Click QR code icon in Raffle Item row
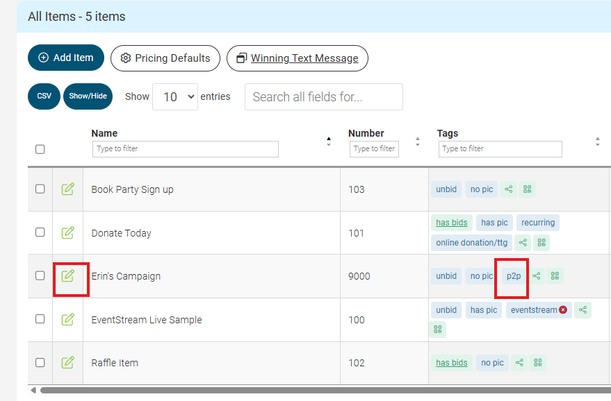 click(537, 363)
